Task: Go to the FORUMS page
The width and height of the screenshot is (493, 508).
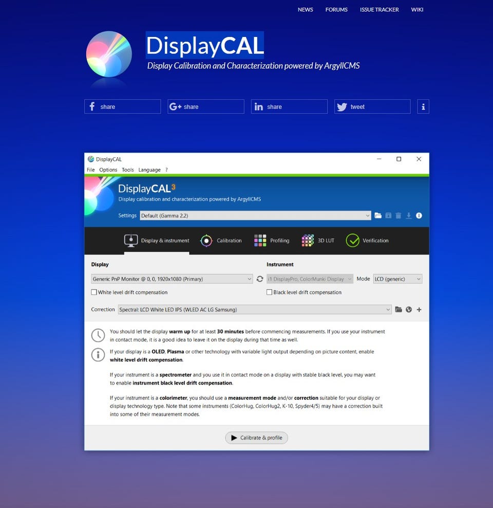Action: (x=336, y=10)
